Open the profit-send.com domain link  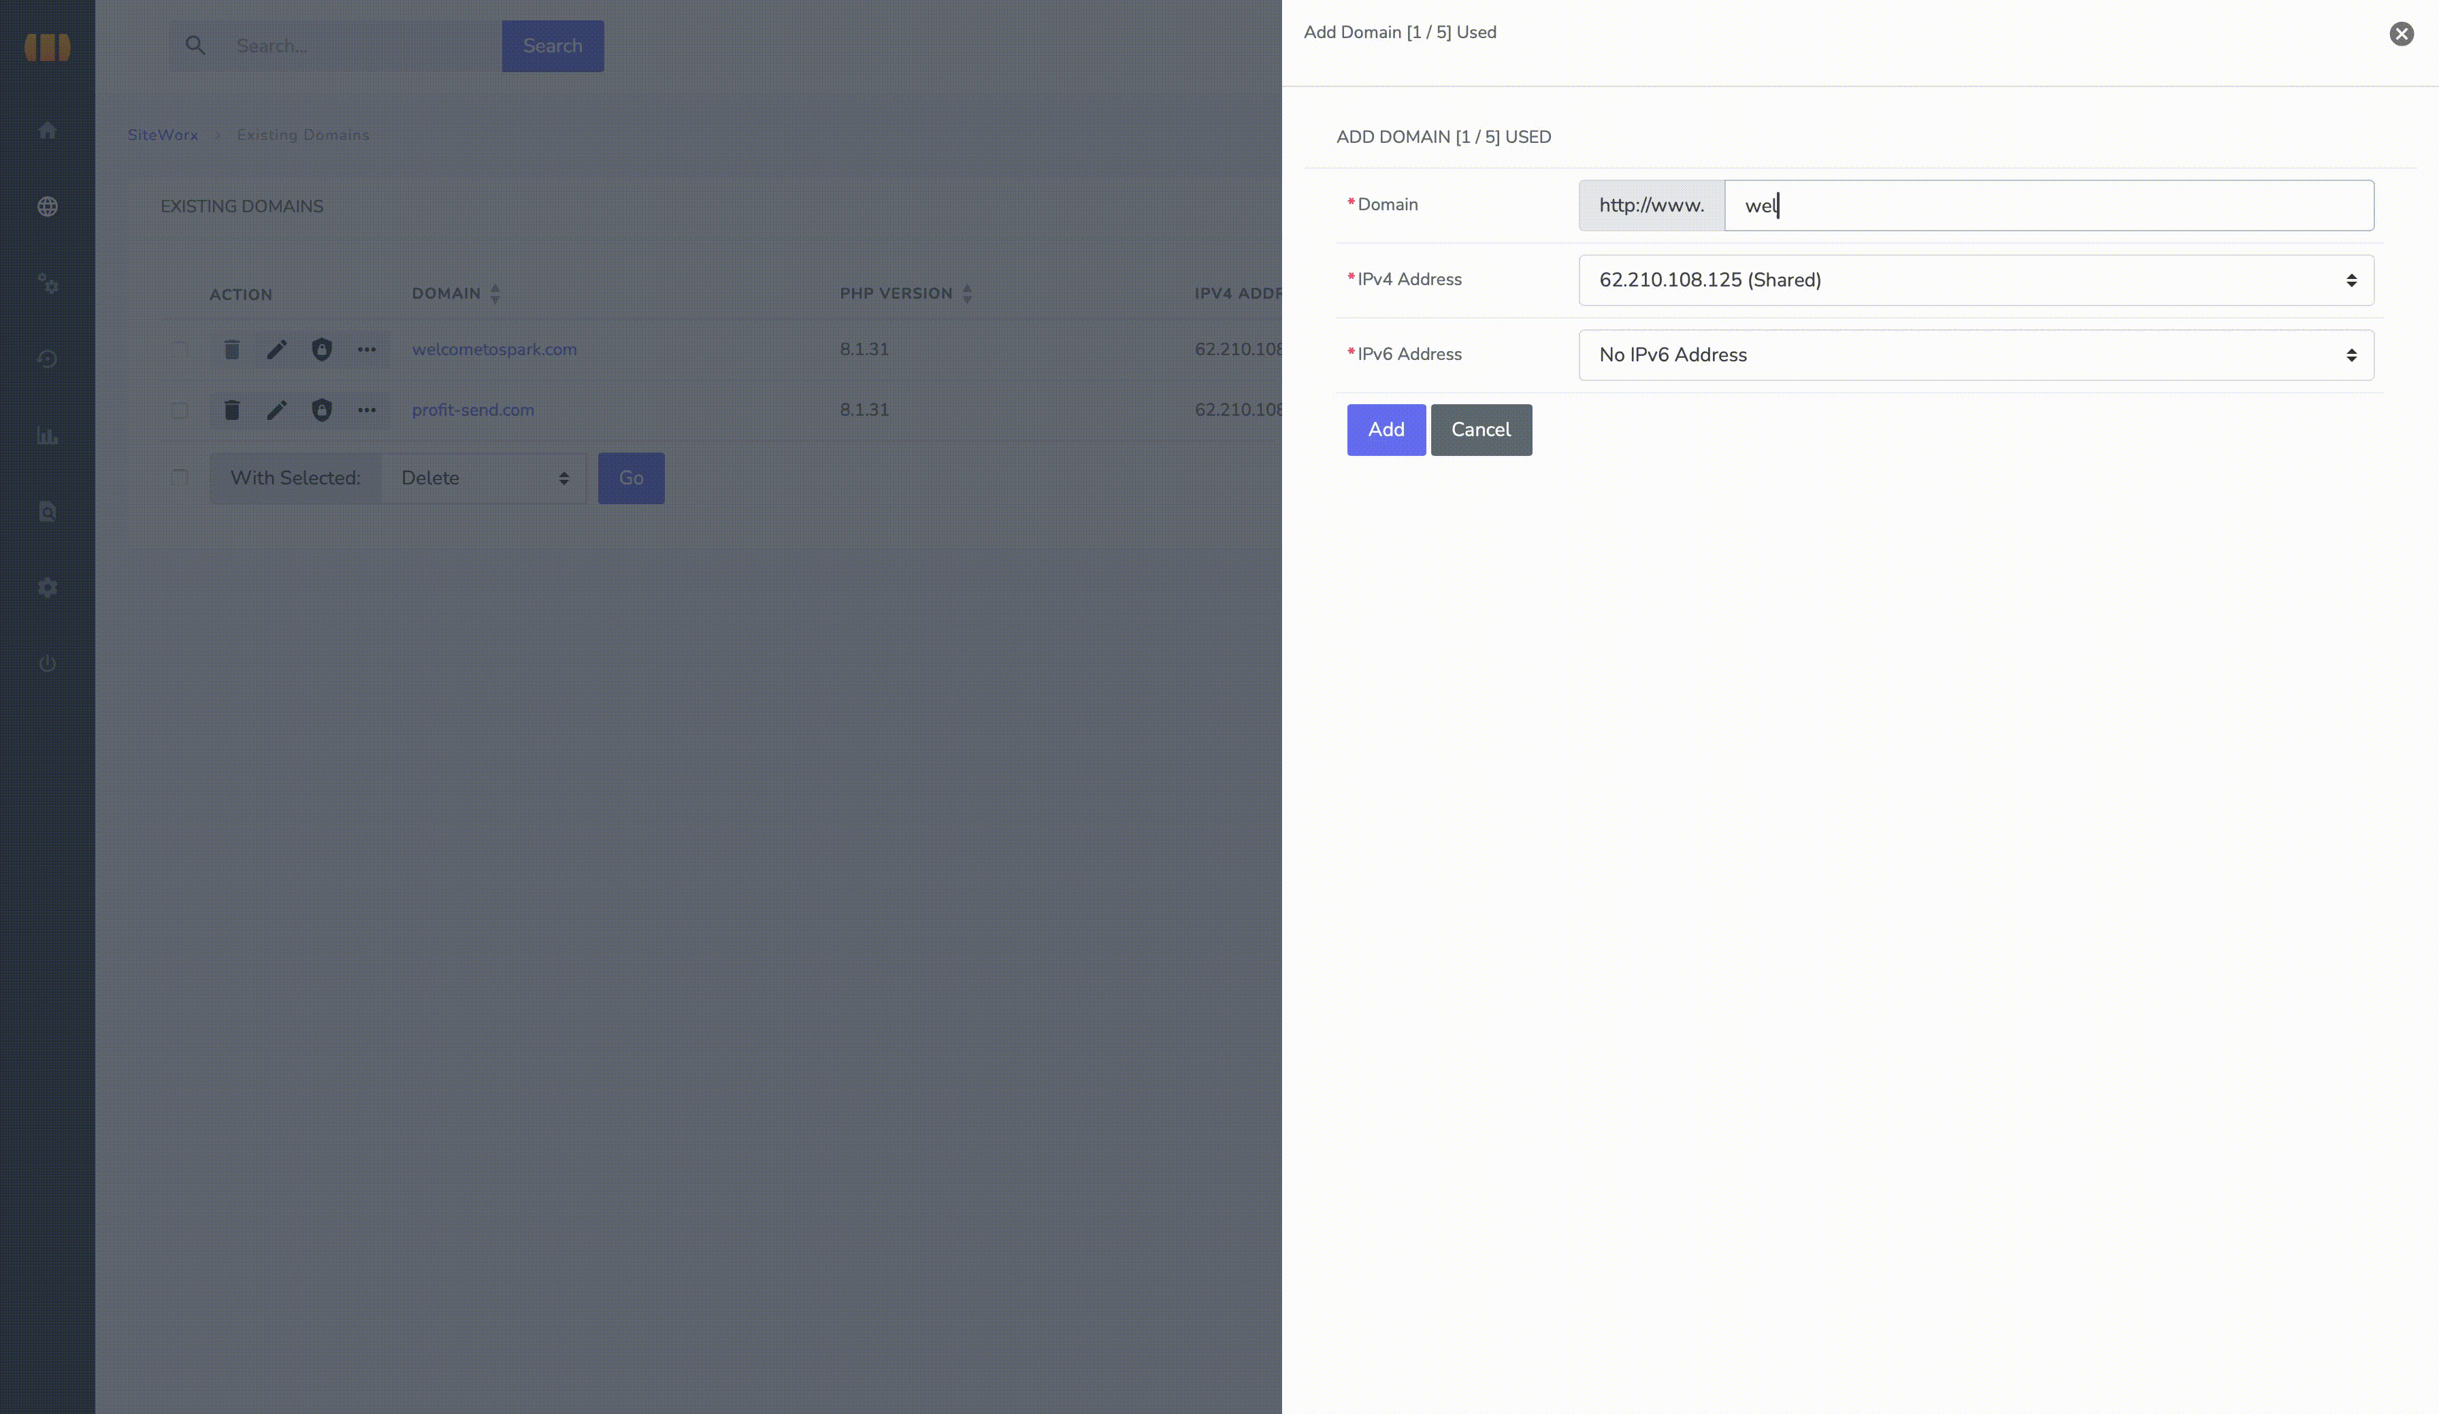click(473, 410)
